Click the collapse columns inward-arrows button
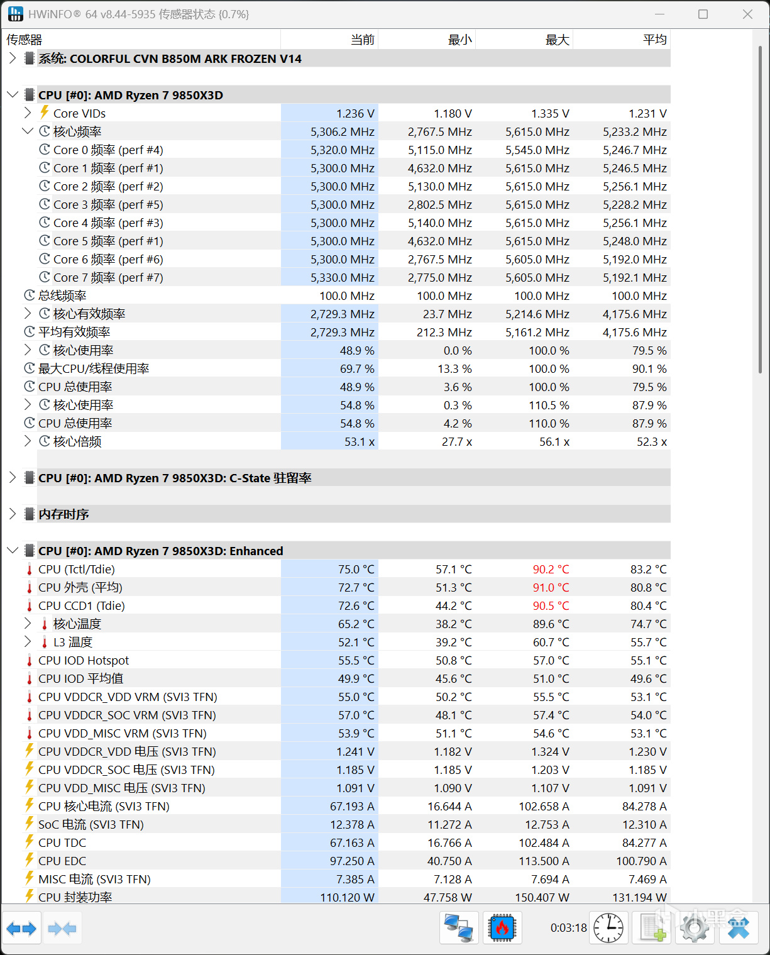 [x=62, y=928]
